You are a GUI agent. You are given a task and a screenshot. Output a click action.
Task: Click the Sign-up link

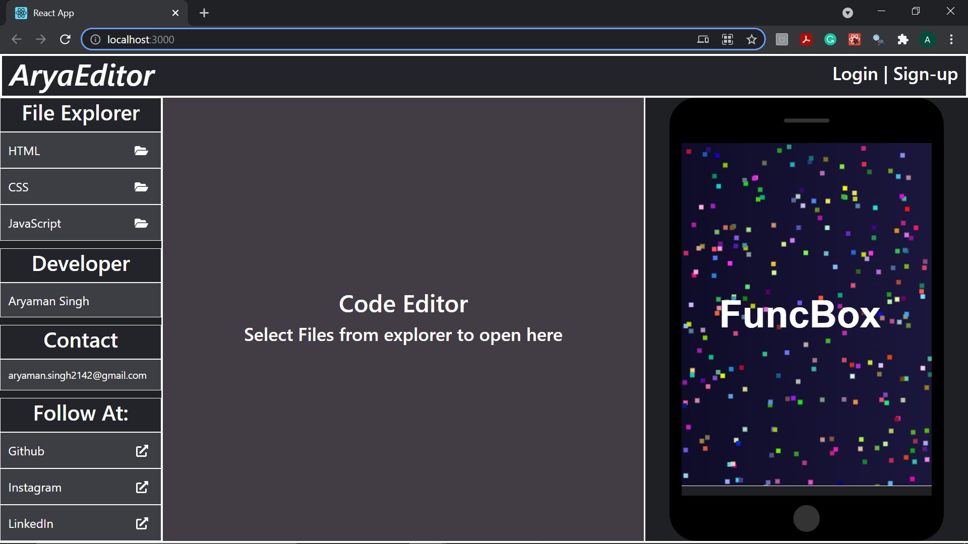coord(926,75)
